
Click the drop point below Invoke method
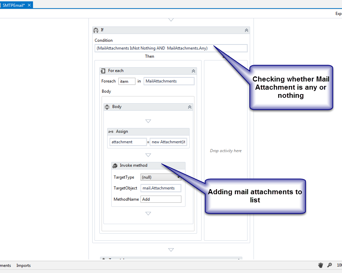[x=148, y=214]
